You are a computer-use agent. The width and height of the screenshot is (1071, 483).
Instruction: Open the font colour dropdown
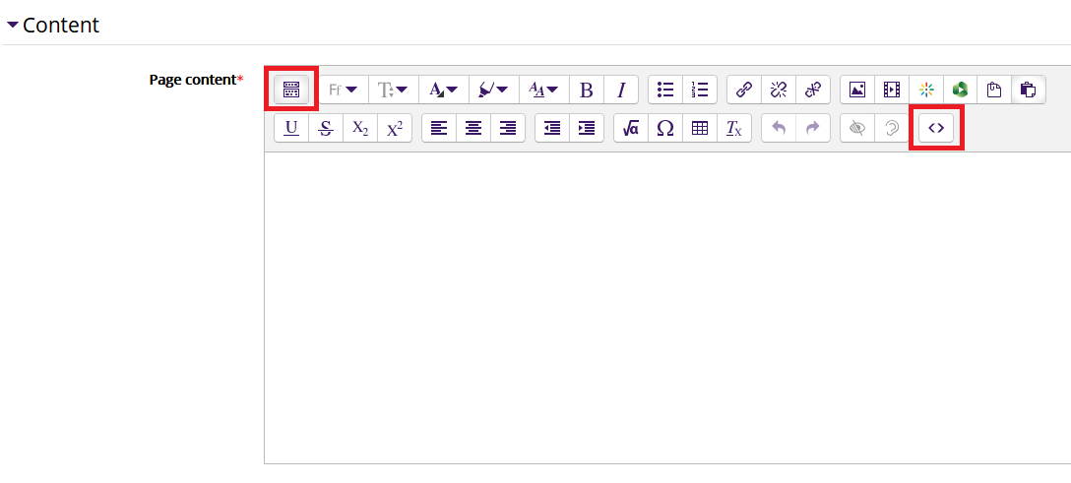[444, 90]
